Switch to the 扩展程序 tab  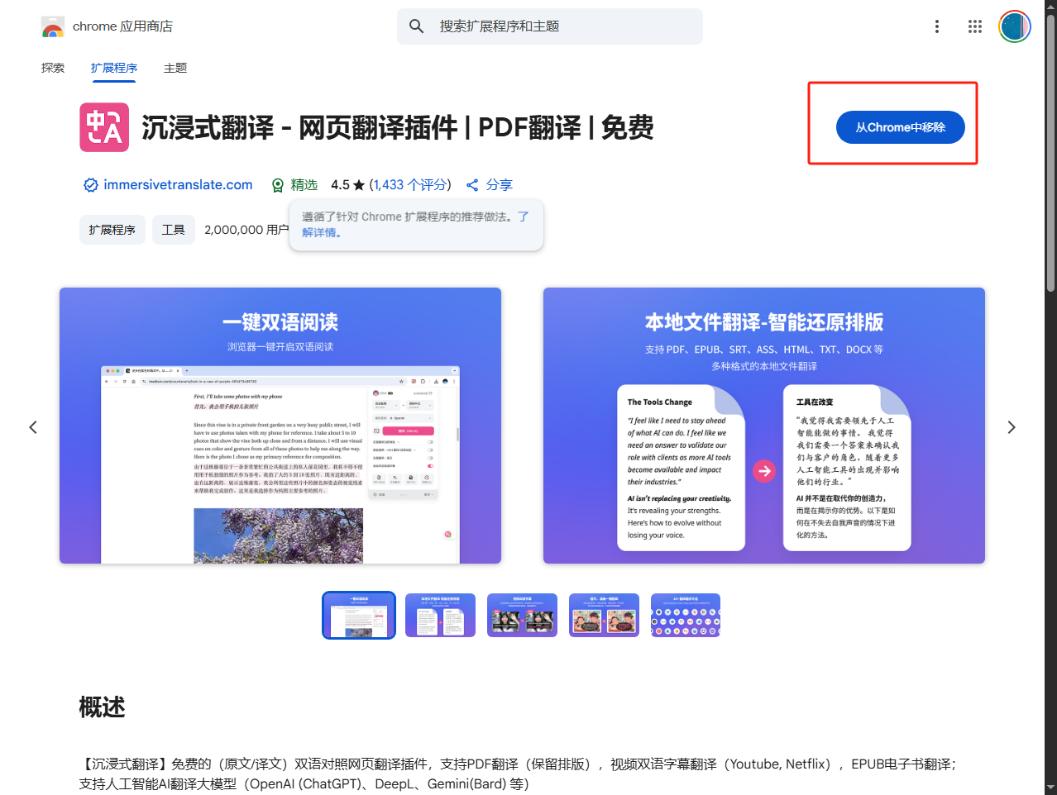(114, 68)
